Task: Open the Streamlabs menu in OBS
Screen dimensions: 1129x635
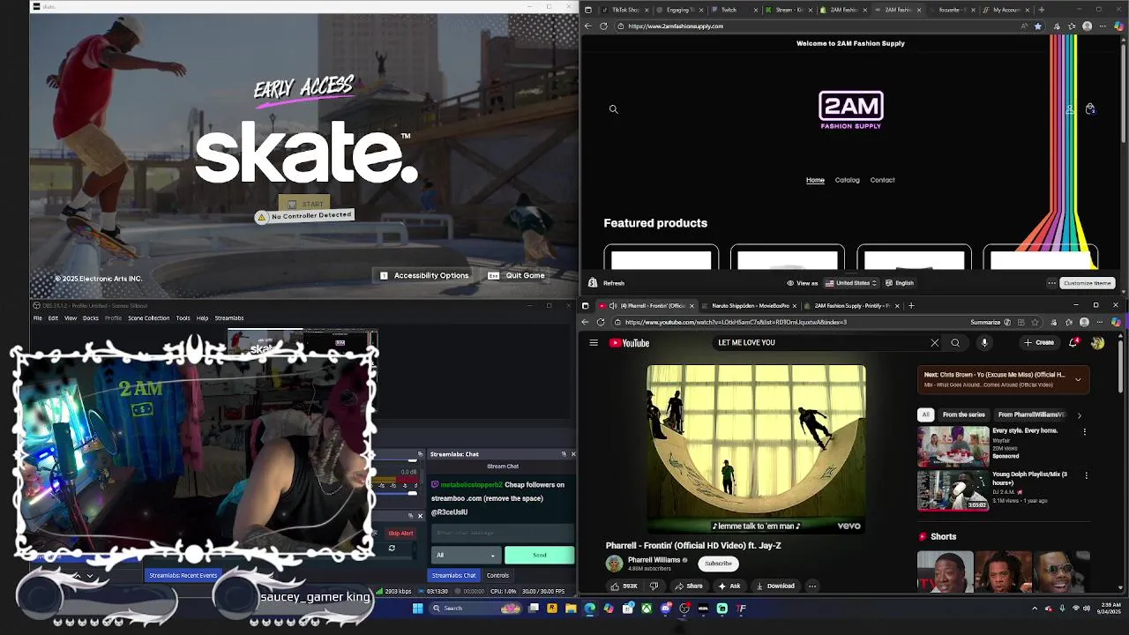Action: coord(229,318)
